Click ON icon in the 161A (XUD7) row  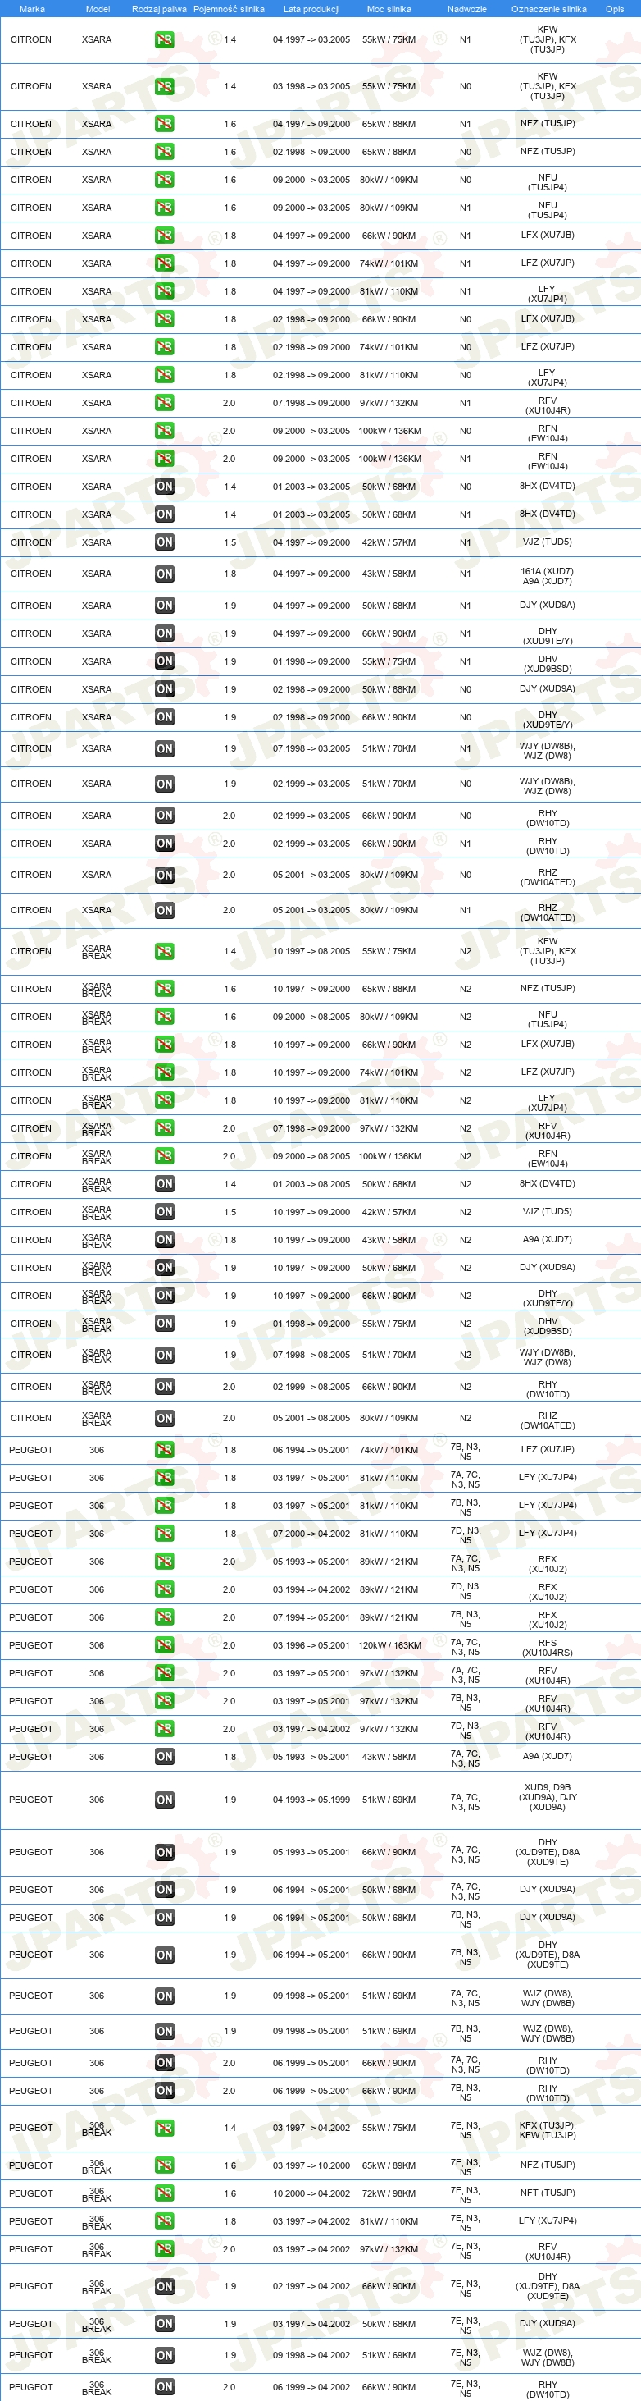[x=164, y=574]
